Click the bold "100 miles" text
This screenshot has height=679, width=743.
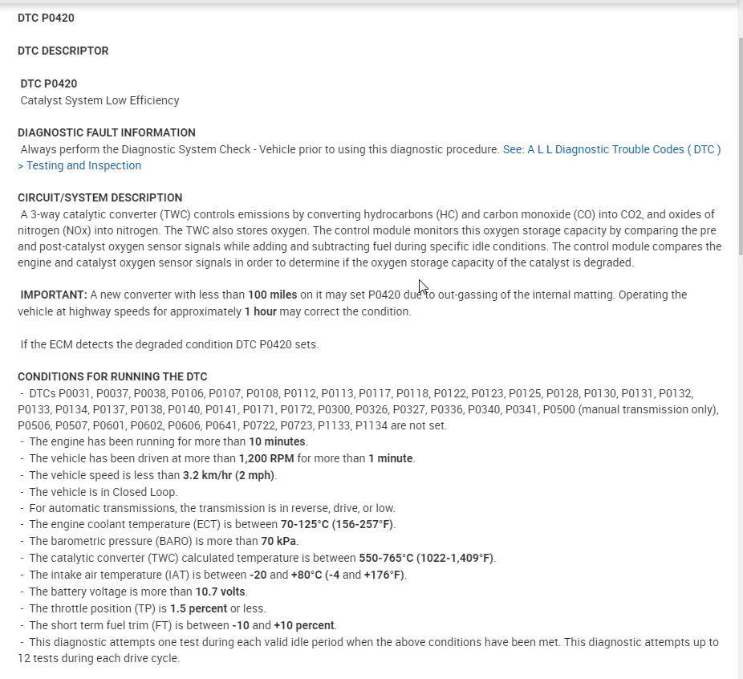click(x=272, y=295)
